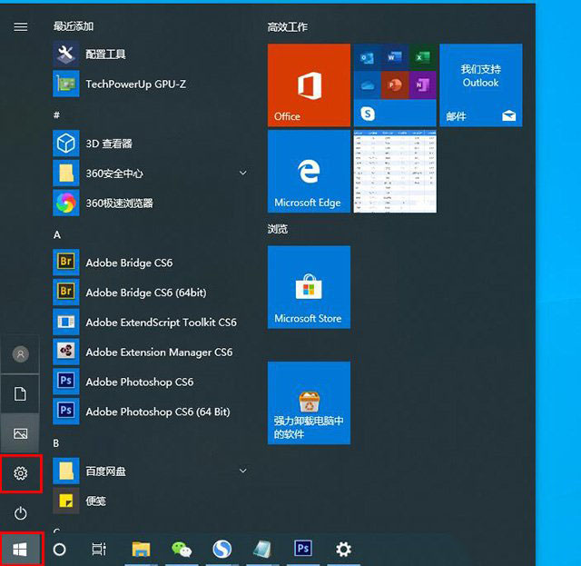The width and height of the screenshot is (581, 566).
Task: Open Documents from Start sidebar
Action: click(x=20, y=394)
